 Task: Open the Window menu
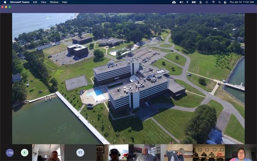[x=54, y=2]
